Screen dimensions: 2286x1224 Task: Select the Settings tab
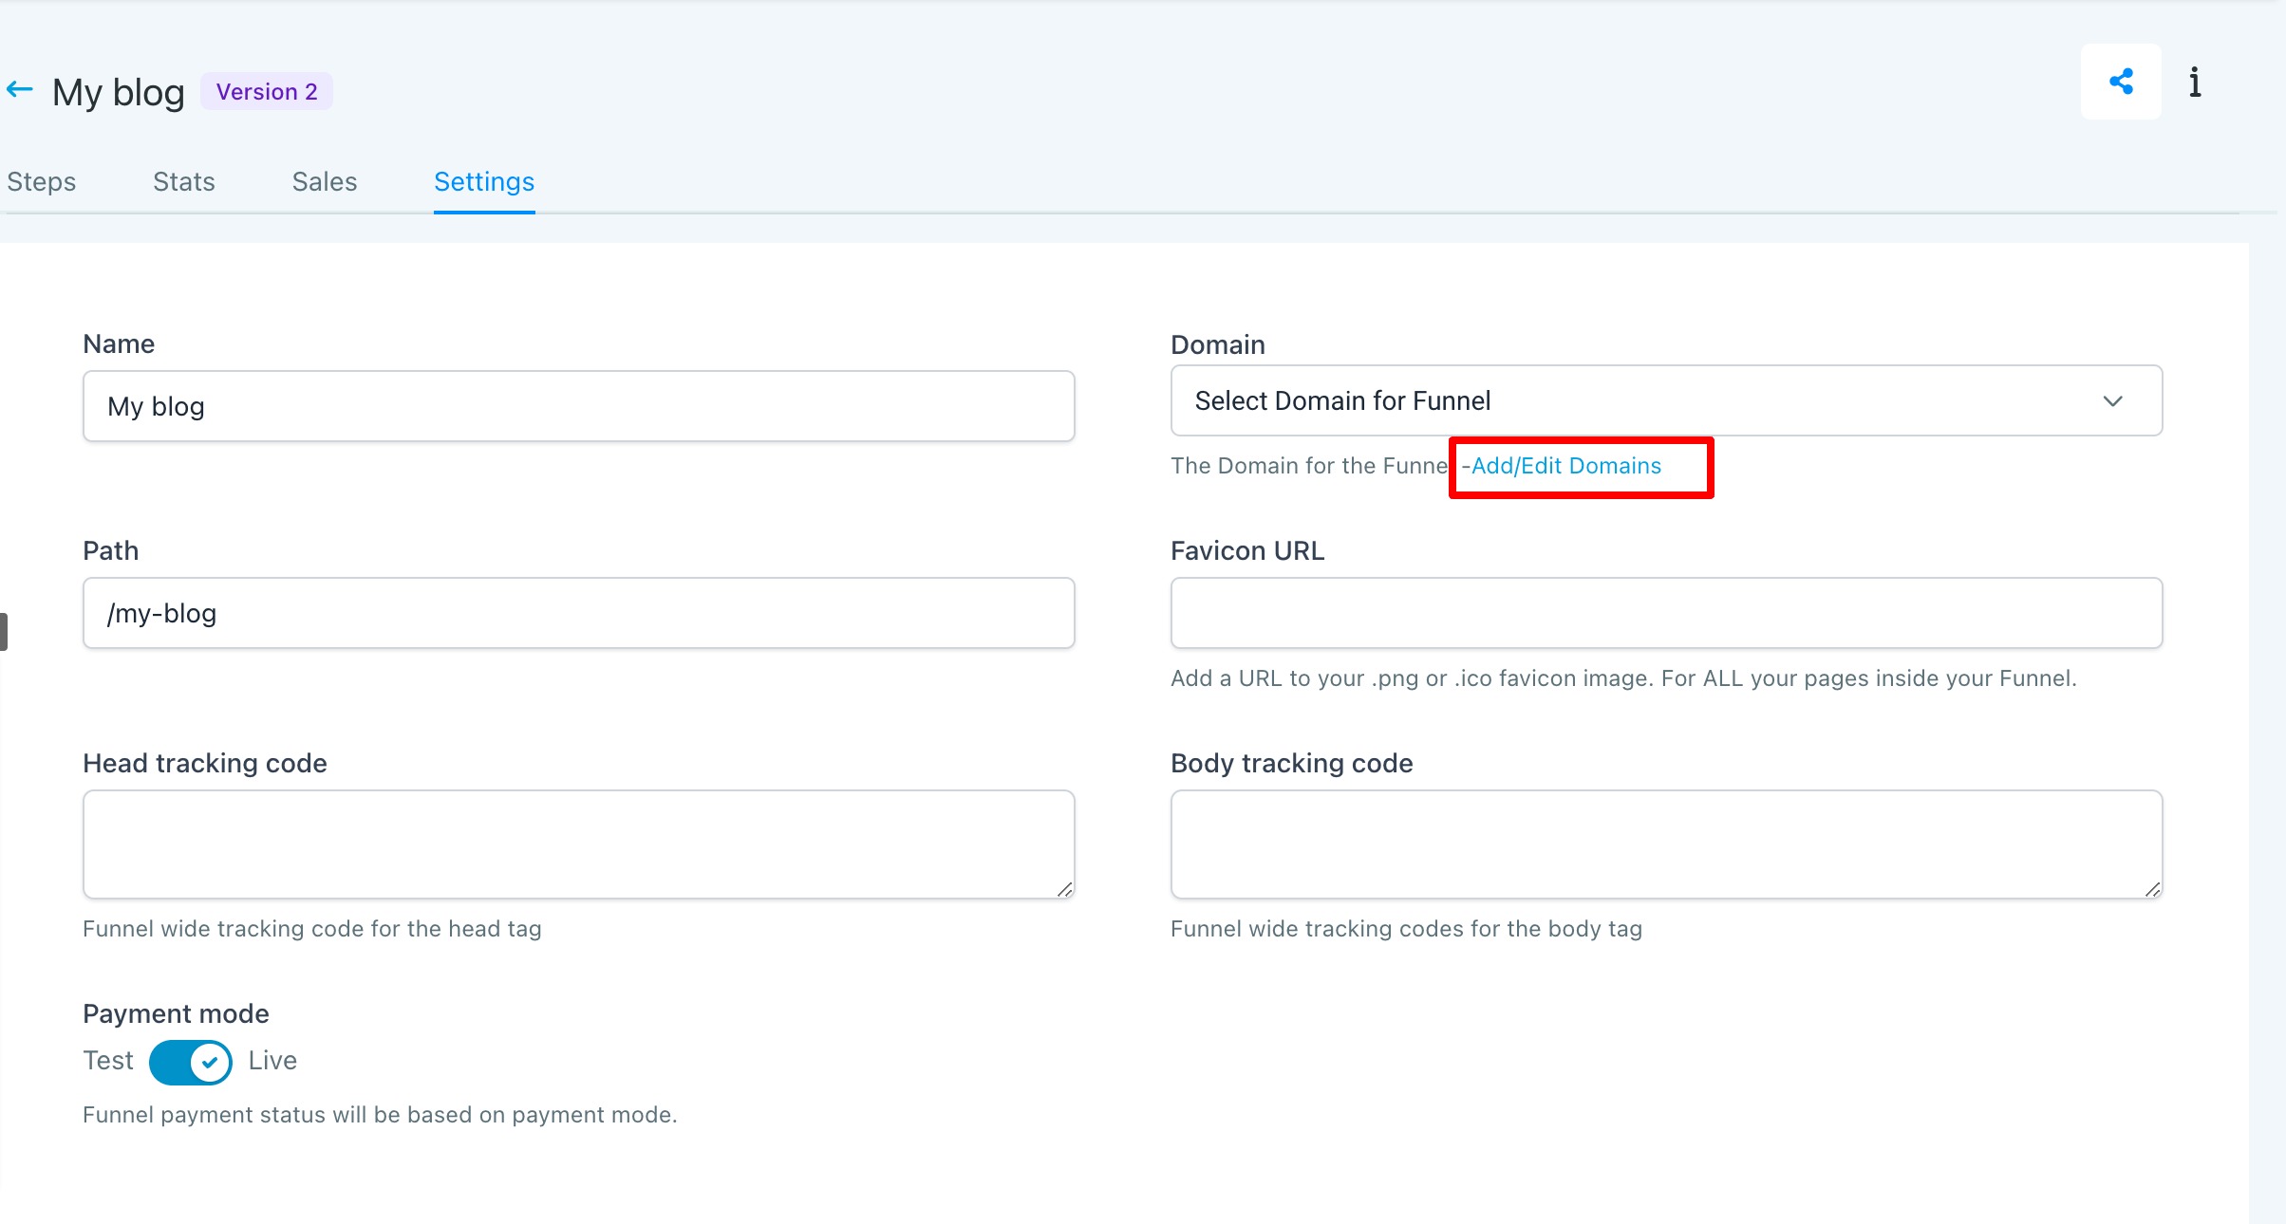[x=484, y=182]
